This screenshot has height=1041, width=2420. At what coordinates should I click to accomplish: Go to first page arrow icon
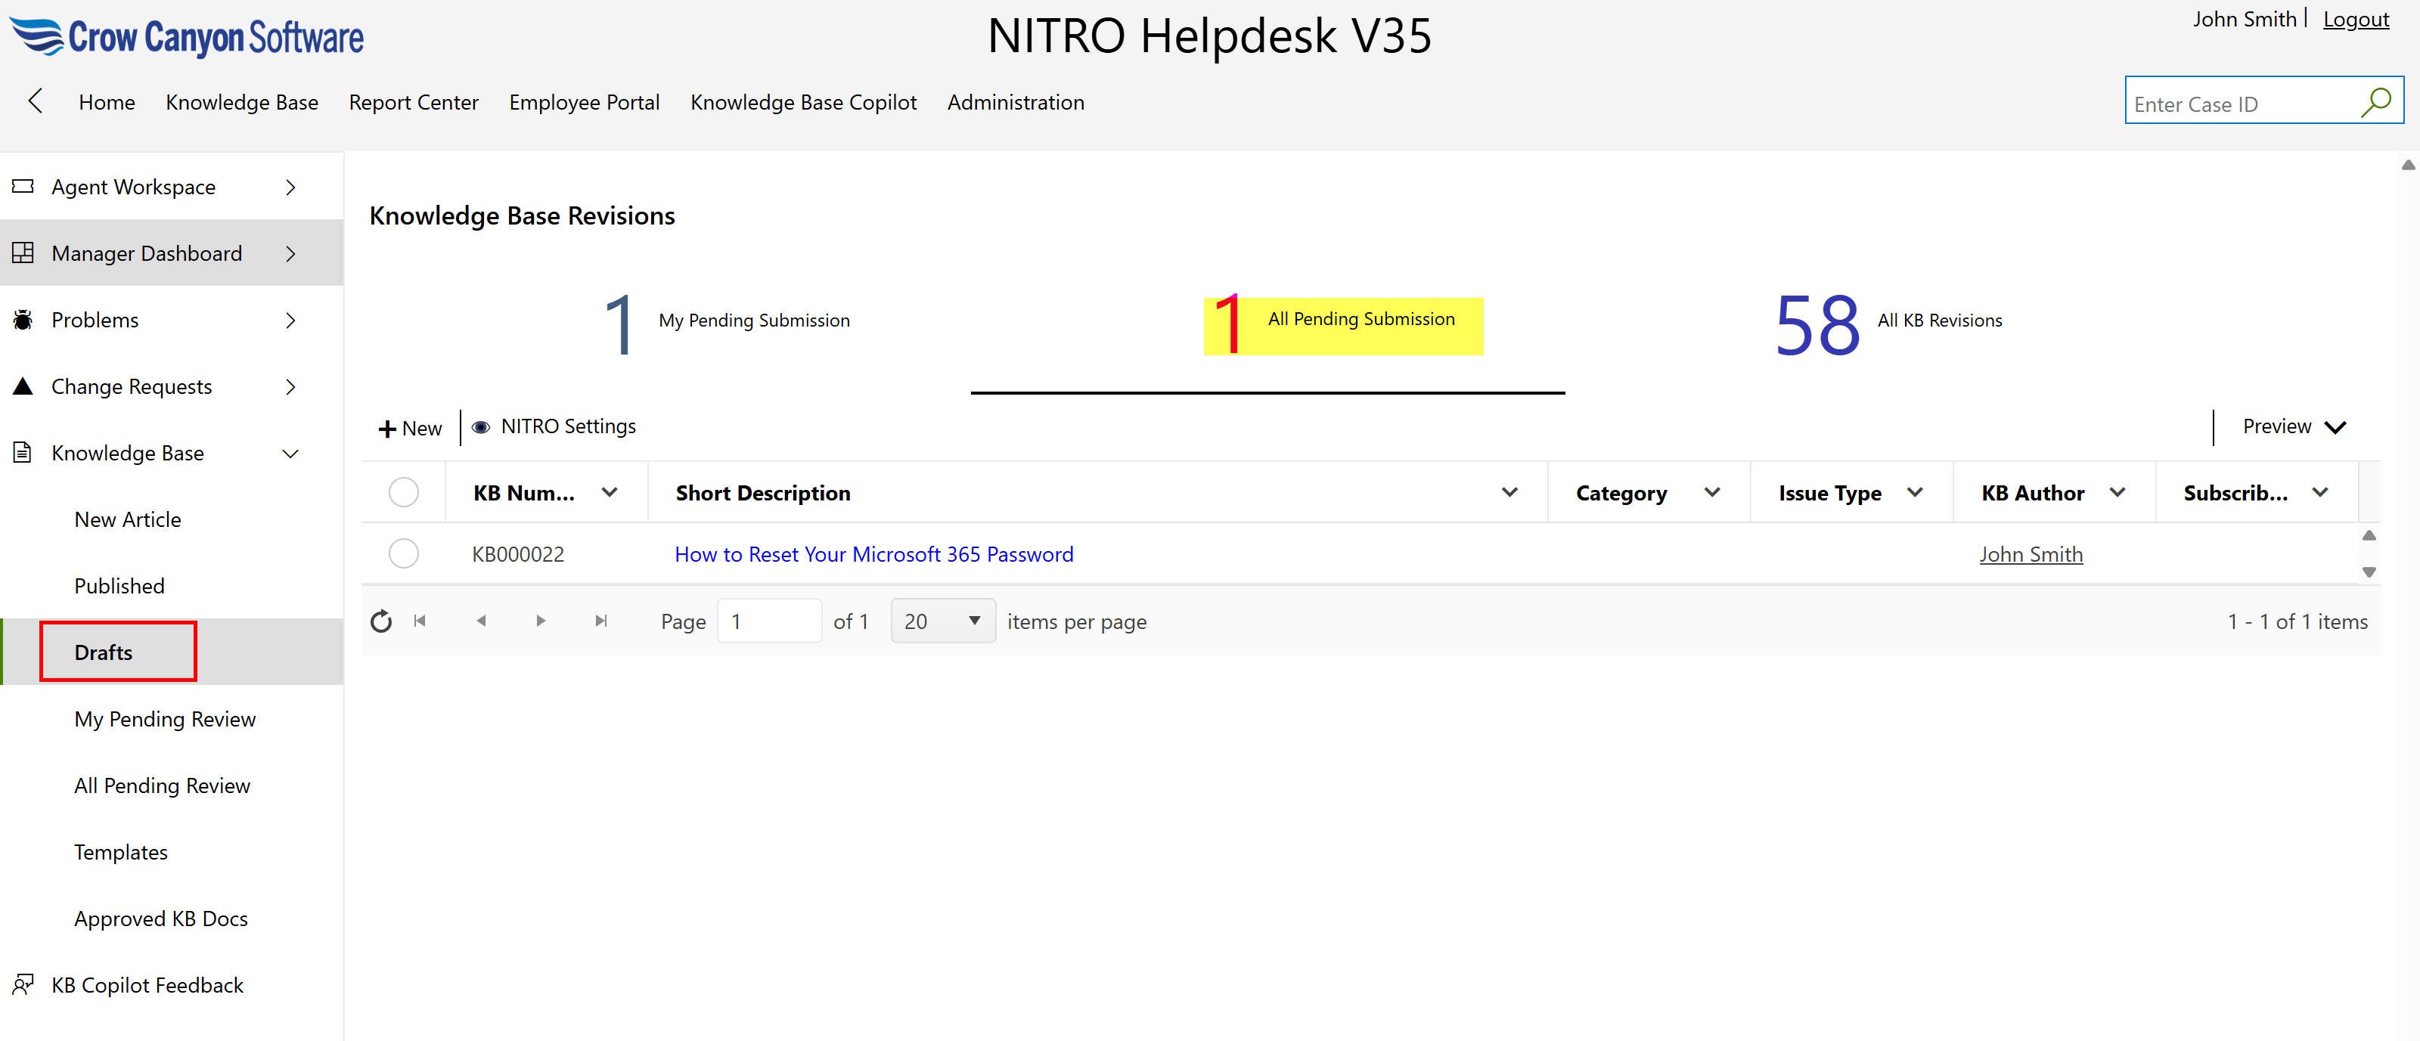click(x=420, y=621)
